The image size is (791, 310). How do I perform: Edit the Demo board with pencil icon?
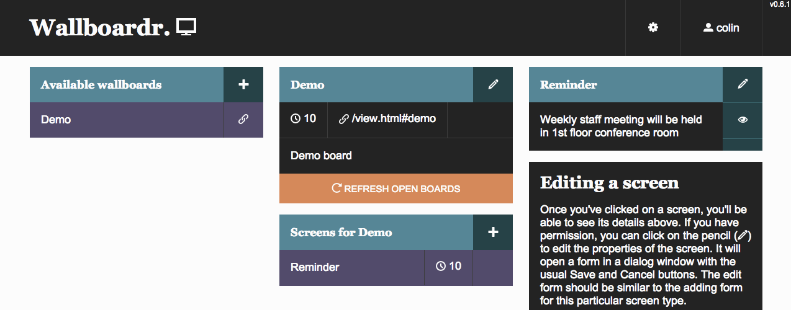tap(493, 84)
